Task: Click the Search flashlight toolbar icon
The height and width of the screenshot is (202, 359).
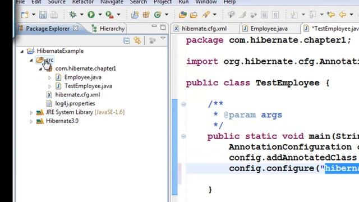Action: pos(206,15)
